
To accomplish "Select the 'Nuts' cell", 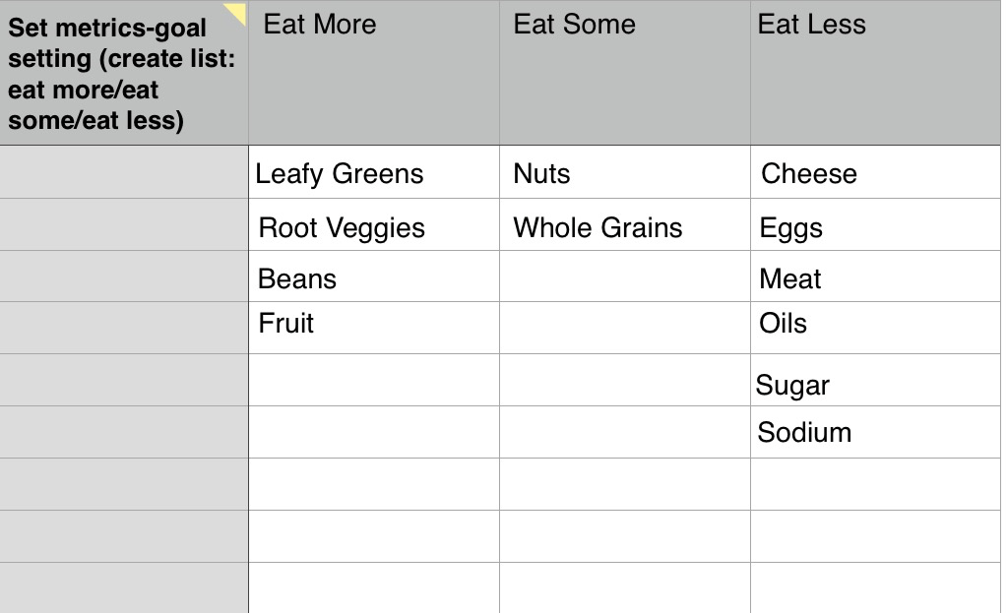I will coord(624,173).
